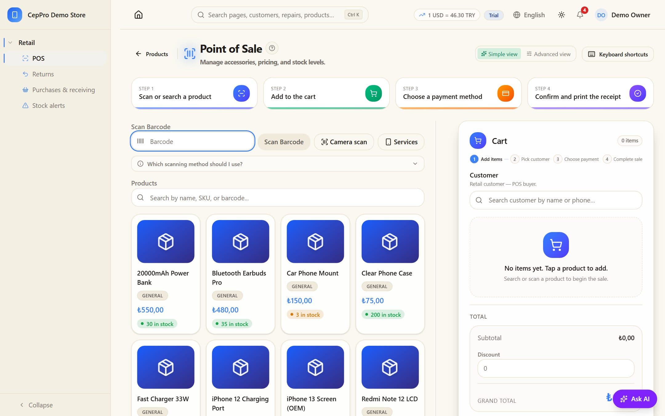Viewport: 665px width, 416px height.
Task: Click the Scan Barcode button
Action: [284, 142]
